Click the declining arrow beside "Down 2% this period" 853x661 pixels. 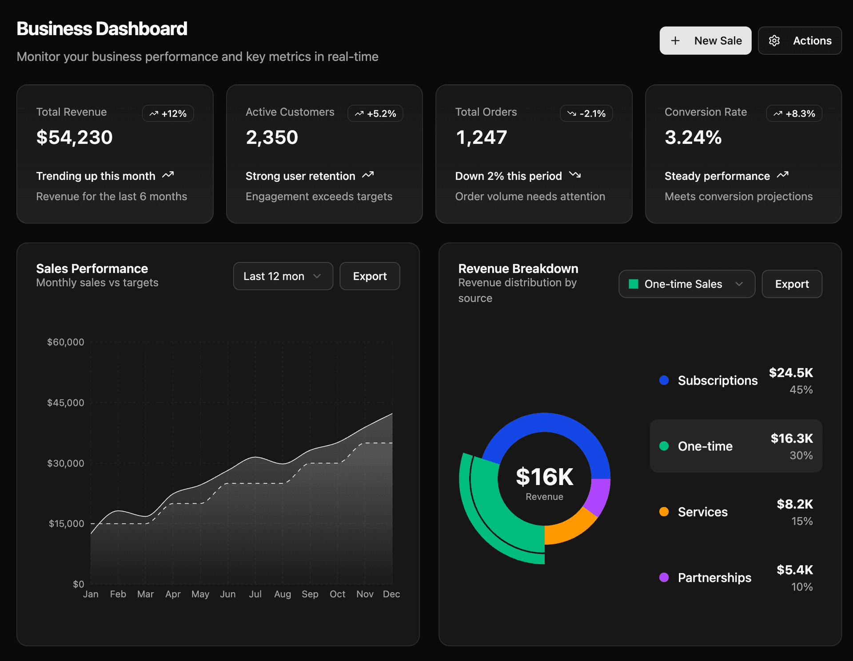pos(575,175)
